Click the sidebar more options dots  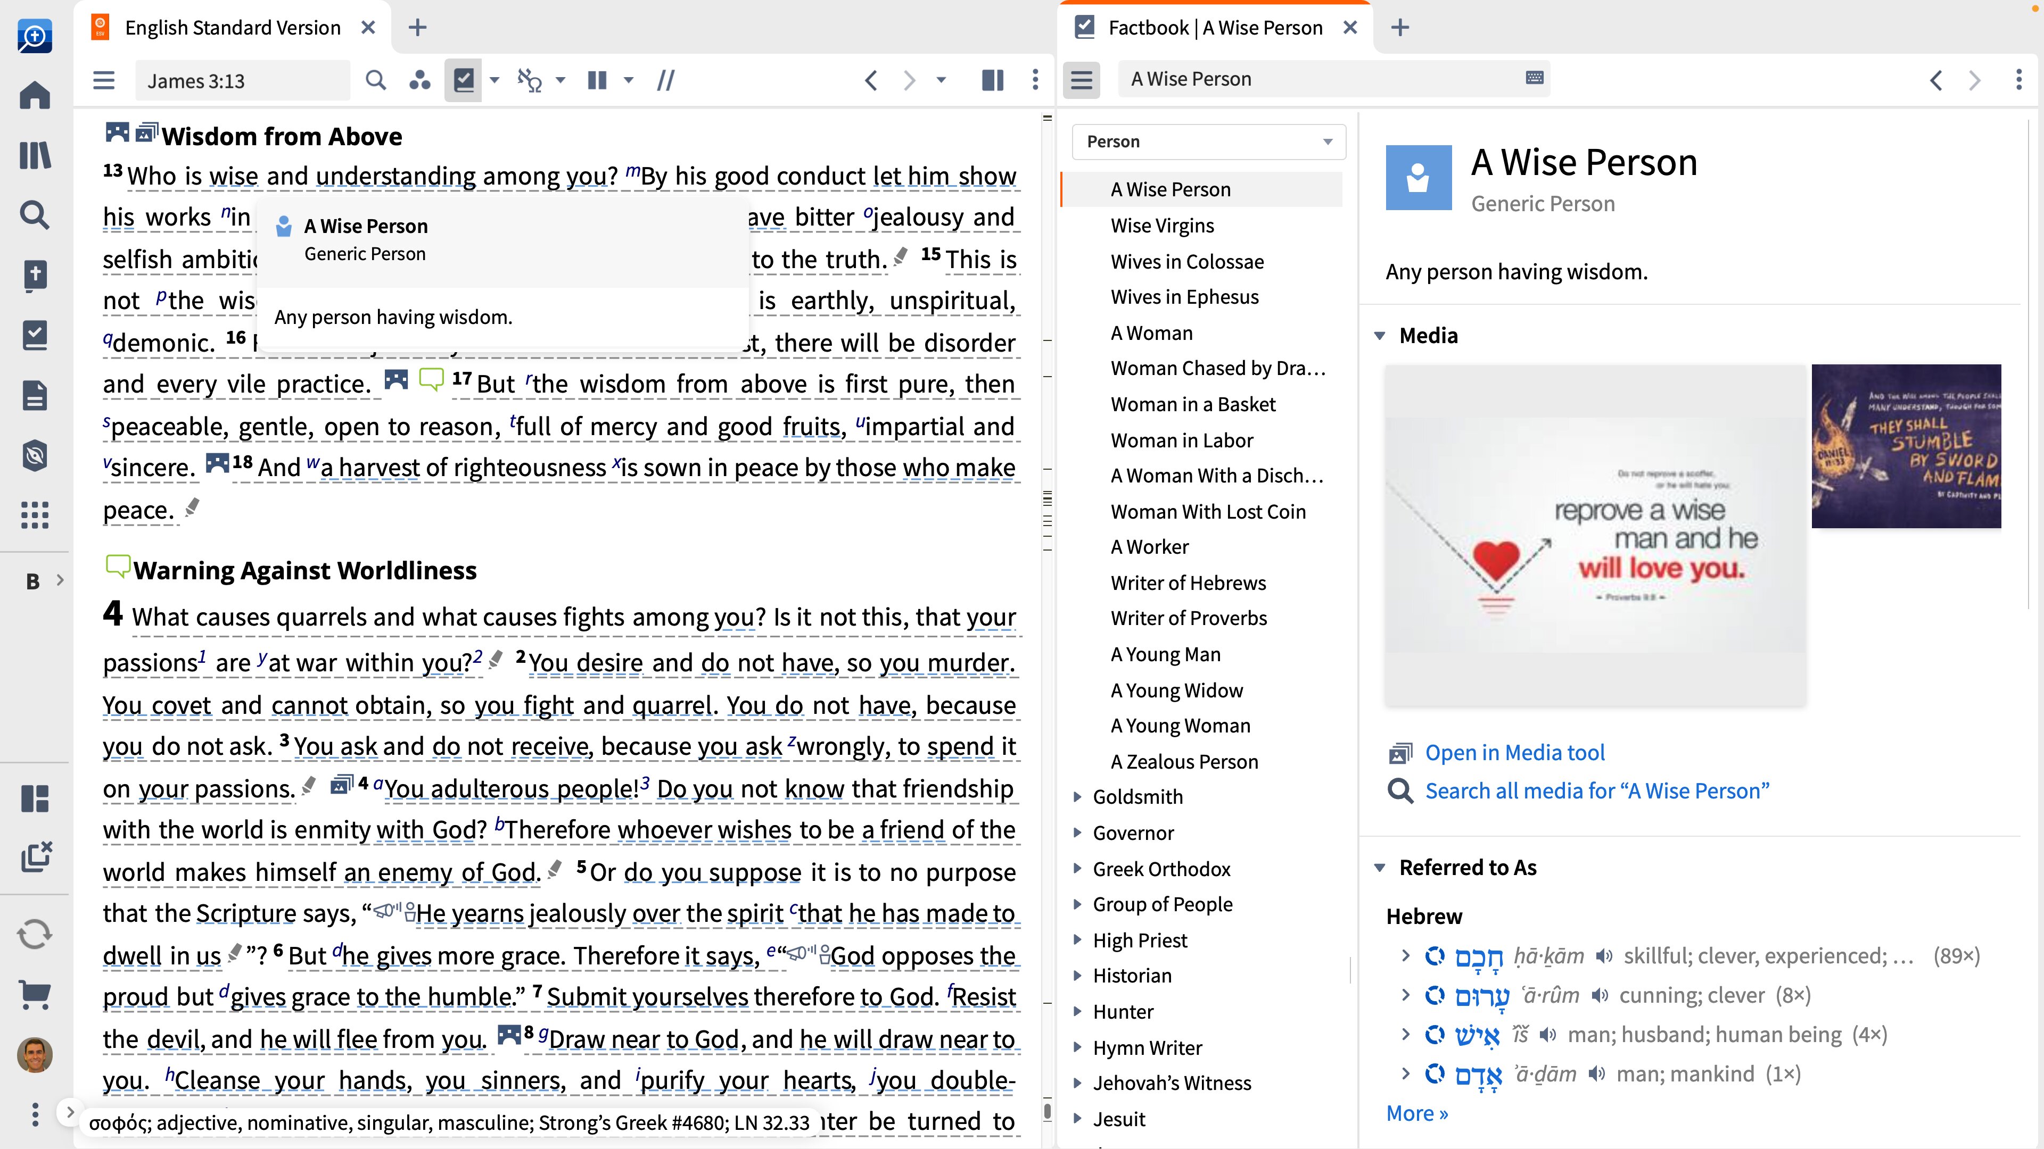click(x=35, y=1114)
